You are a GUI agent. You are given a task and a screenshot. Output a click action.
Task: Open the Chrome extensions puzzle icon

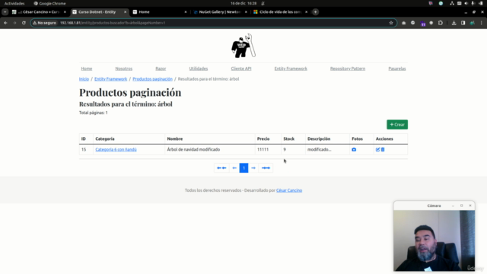(x=441, y=23)
